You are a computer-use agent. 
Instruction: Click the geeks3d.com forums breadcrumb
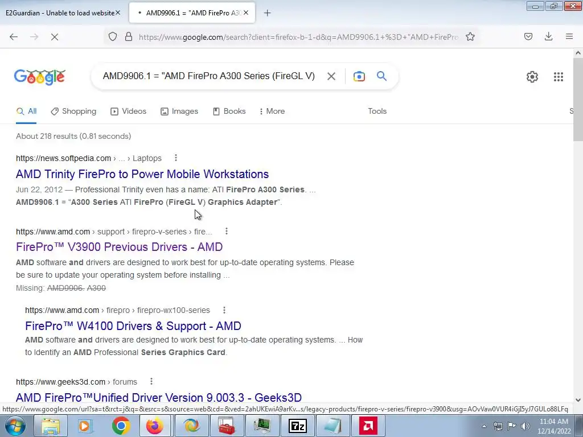[77, 382]
